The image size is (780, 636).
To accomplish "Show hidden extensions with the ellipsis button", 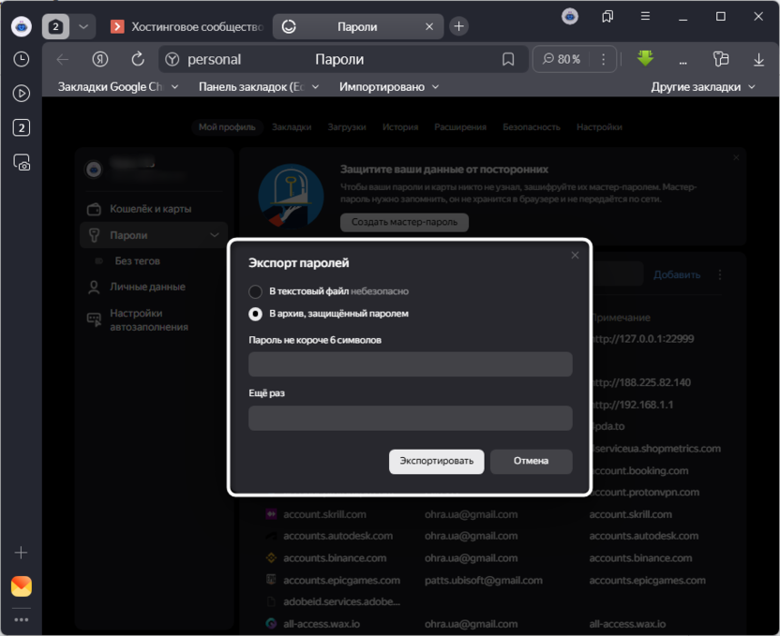I will click(x=683, y=62).
